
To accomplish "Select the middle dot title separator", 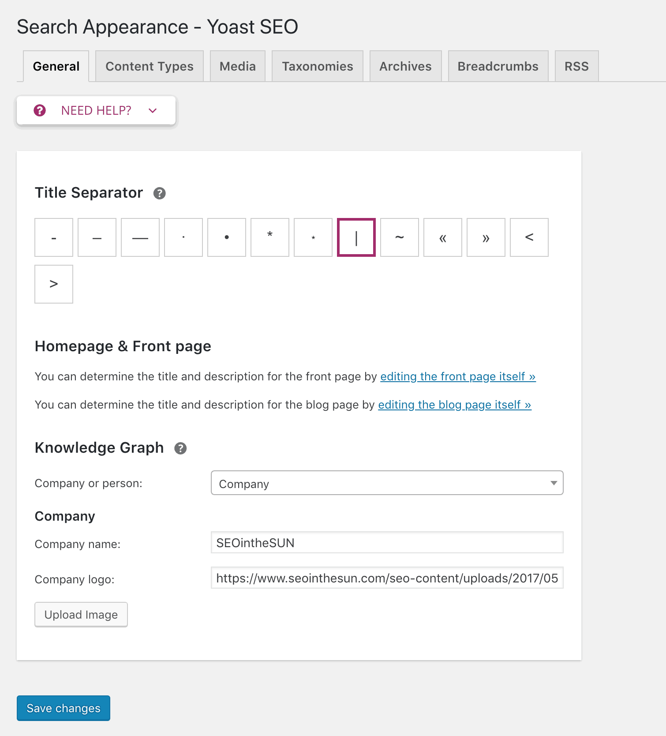I will 183,237.
